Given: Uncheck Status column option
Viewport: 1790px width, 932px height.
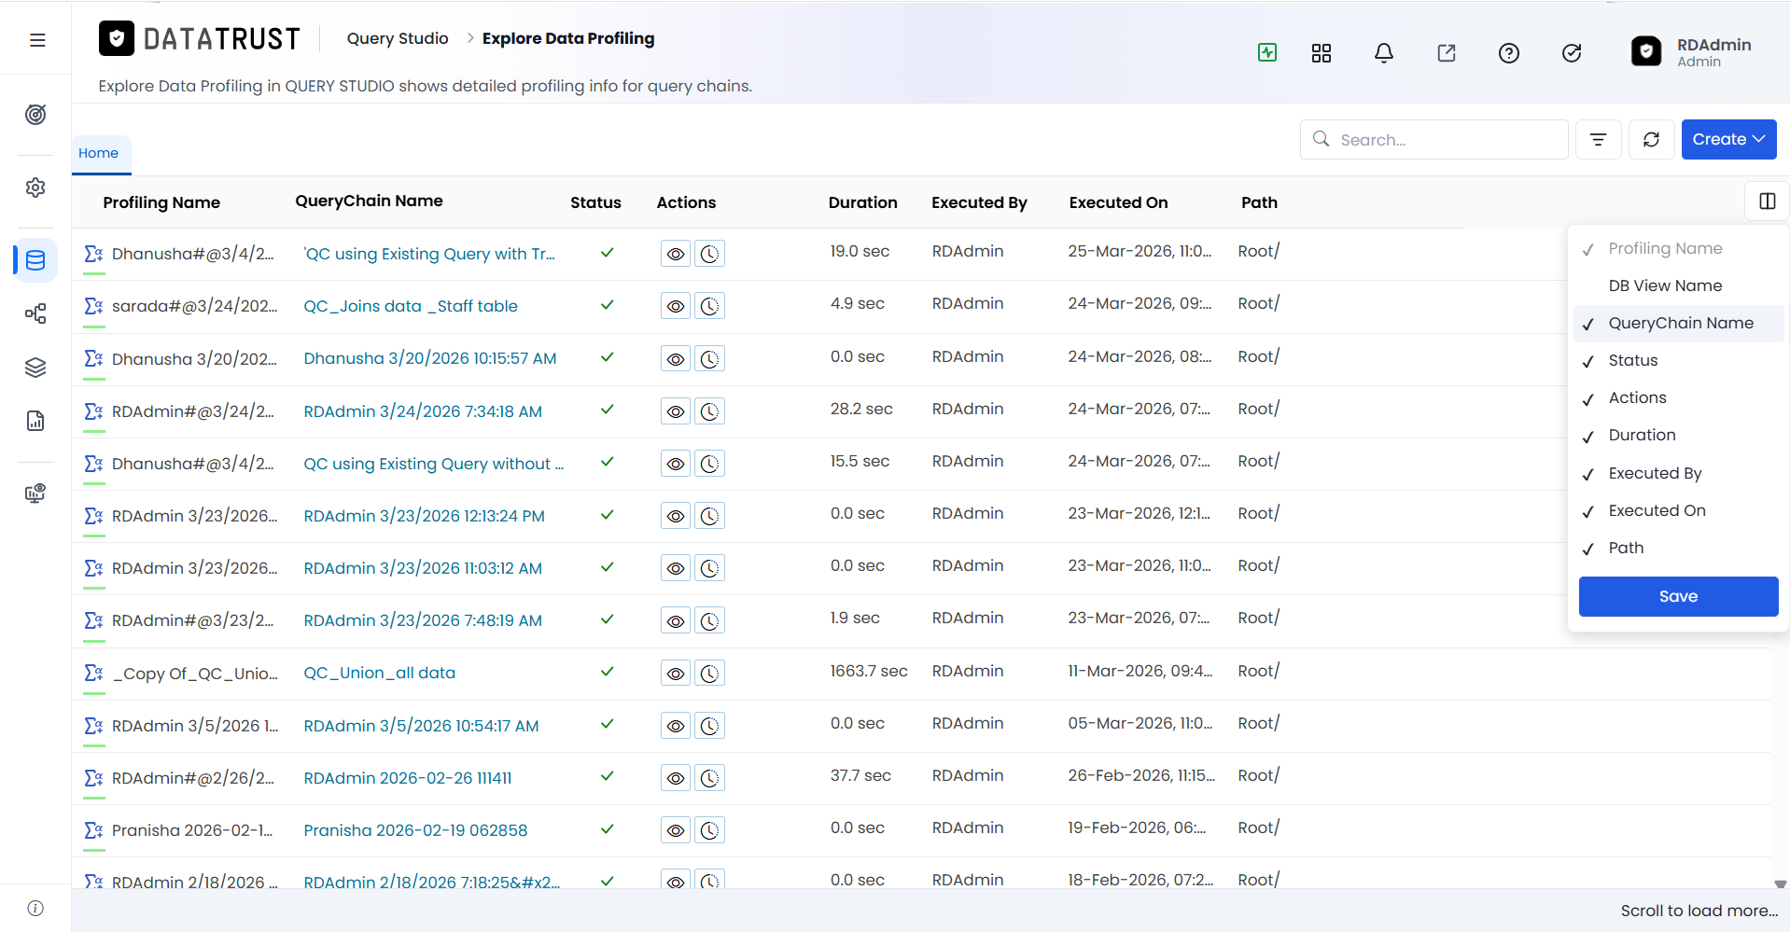Looking at the screenshot, I should point(1679,361).
